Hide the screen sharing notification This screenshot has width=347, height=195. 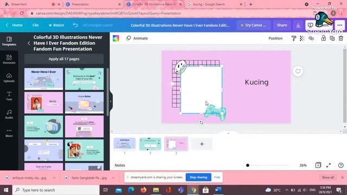(x=217, y=177)
